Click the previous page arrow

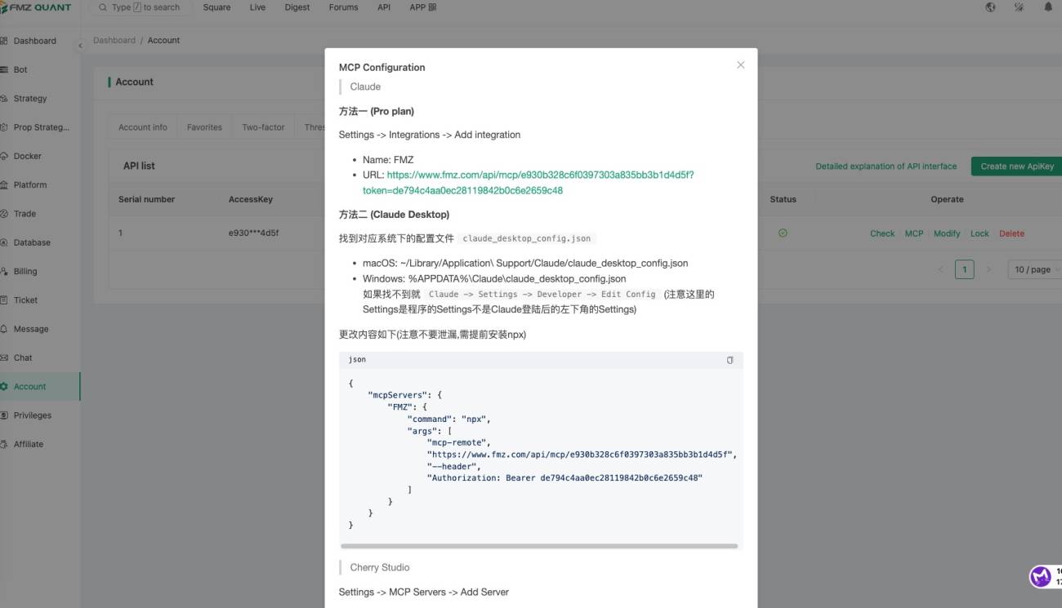(940, 269)
